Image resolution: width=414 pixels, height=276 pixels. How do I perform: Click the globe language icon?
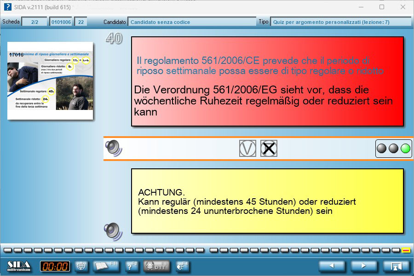pos(81,266)
